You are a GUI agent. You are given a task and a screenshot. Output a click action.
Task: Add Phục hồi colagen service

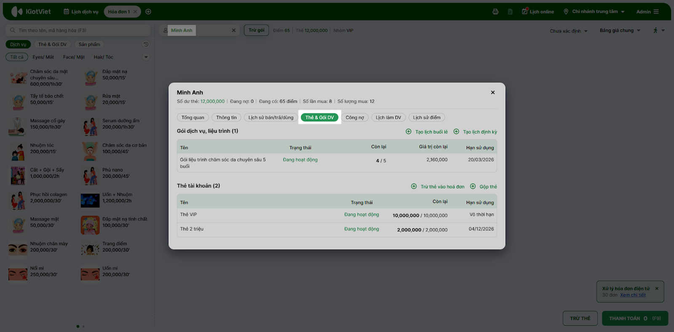pos(40,201)
